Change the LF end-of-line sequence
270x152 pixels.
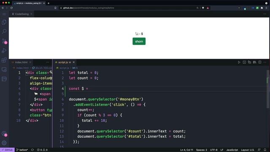coord(222,150)
